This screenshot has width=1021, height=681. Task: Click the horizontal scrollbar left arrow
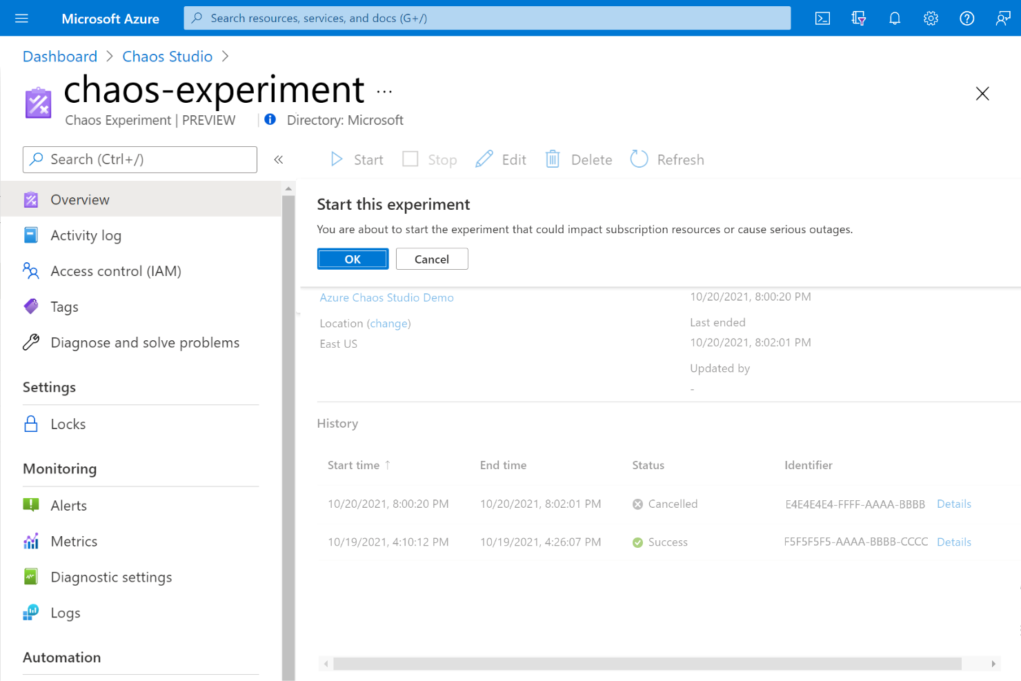point(326,664)
